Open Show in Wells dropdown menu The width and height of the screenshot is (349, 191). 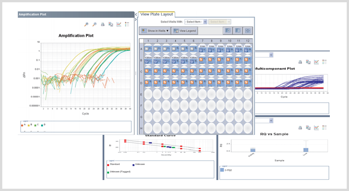[x=155, y=31]
